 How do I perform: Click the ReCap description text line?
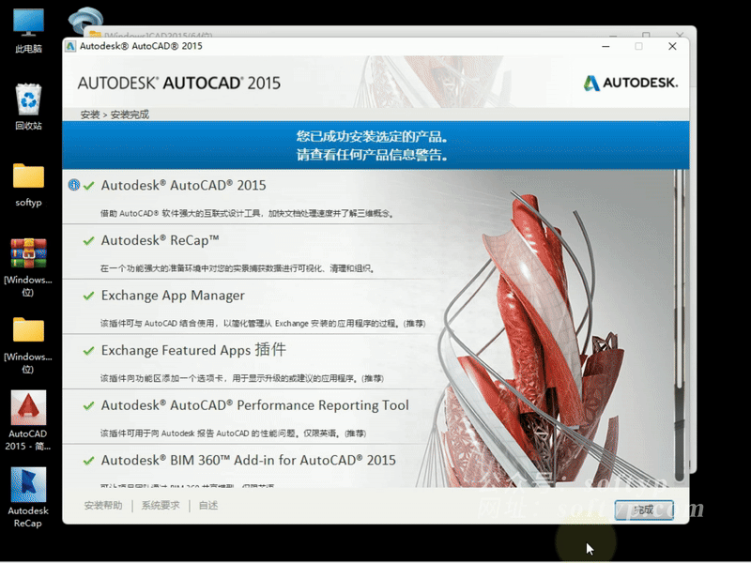[x=238, y=268]
